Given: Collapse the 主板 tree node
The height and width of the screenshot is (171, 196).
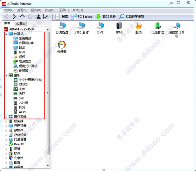Looking at the screenshot, I should [6, 75].
